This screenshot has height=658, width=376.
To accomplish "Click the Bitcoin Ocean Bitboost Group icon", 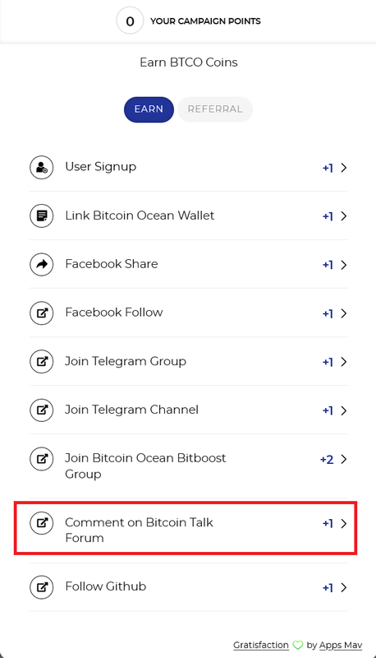I will pyautogui.click(x=41, y=459).
